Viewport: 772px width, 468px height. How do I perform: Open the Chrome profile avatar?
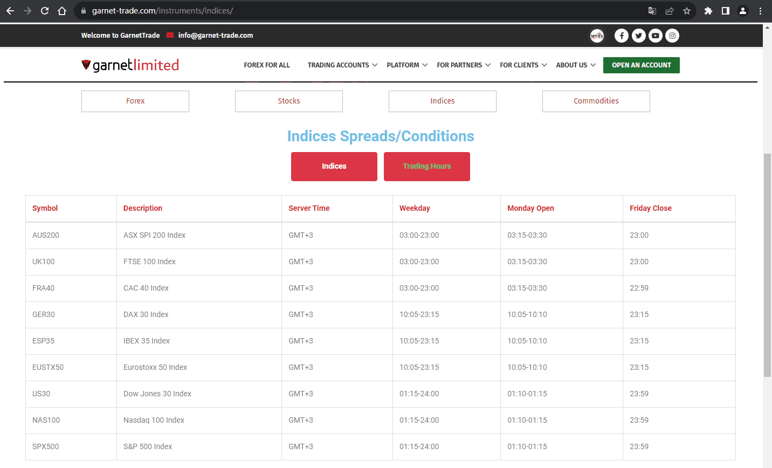[x=743, y=11]
